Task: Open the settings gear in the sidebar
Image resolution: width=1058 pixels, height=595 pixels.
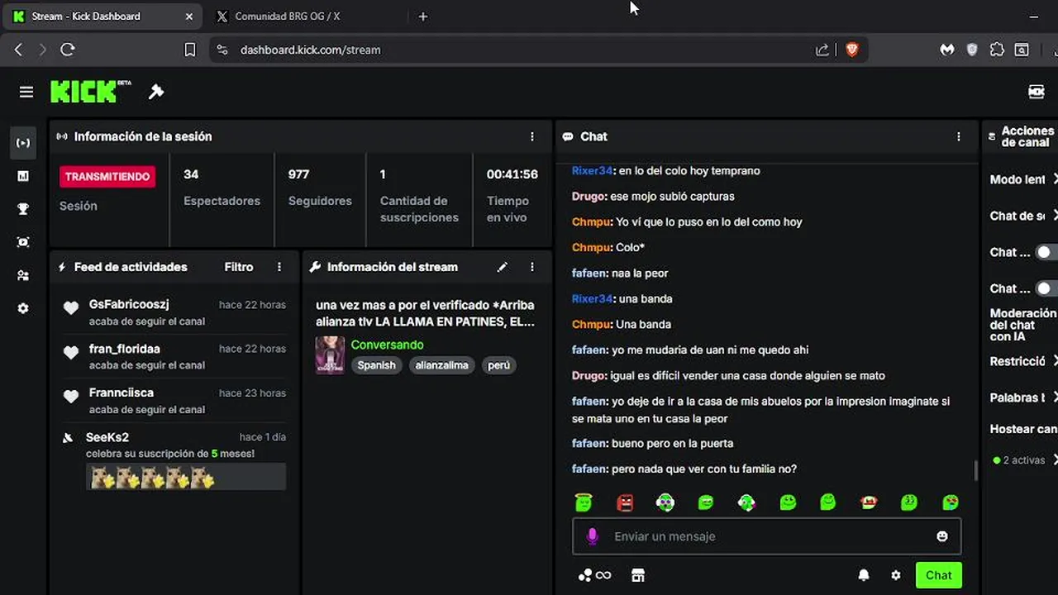Action: [x=23, y=308]
